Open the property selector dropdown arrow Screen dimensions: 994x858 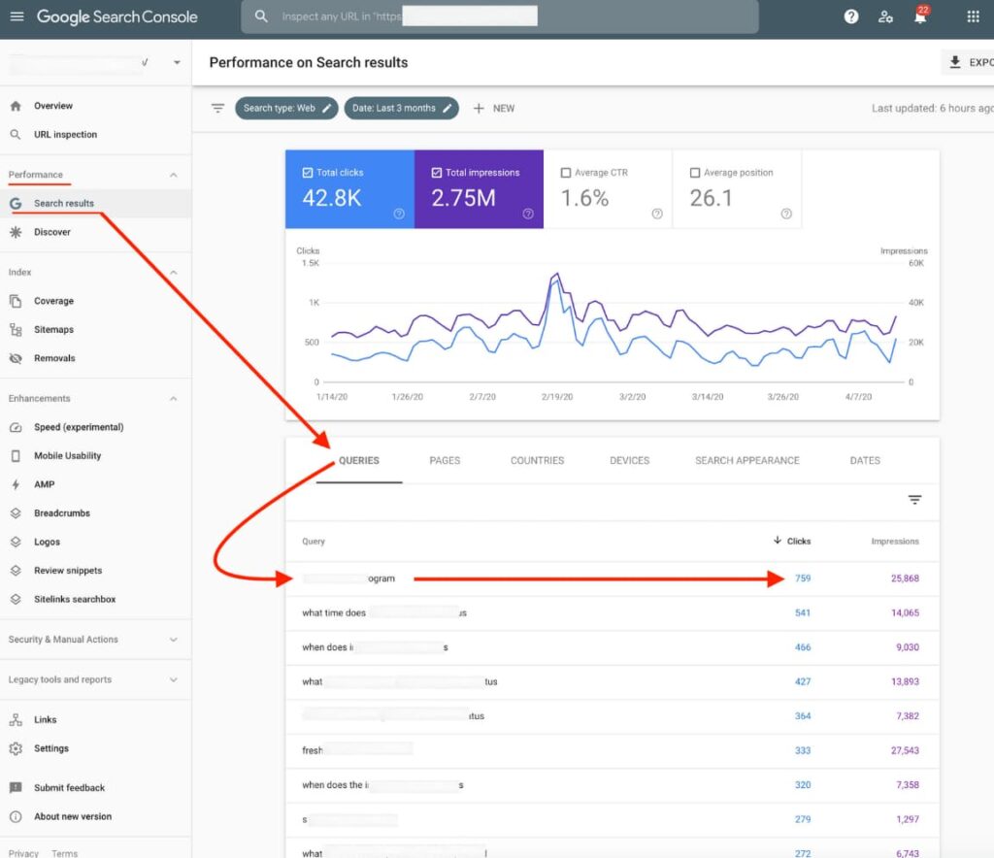point(177,62)
